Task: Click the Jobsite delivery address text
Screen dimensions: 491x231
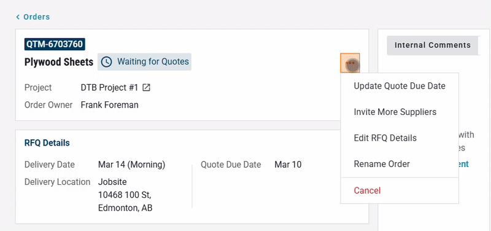Action: [125, 195]
